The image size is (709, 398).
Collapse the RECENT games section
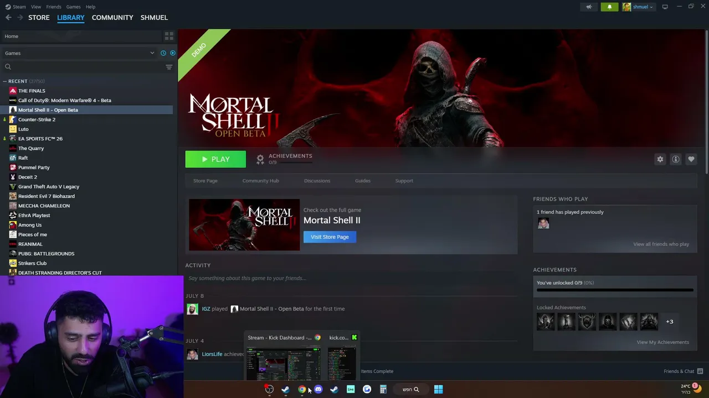[5, 81]
